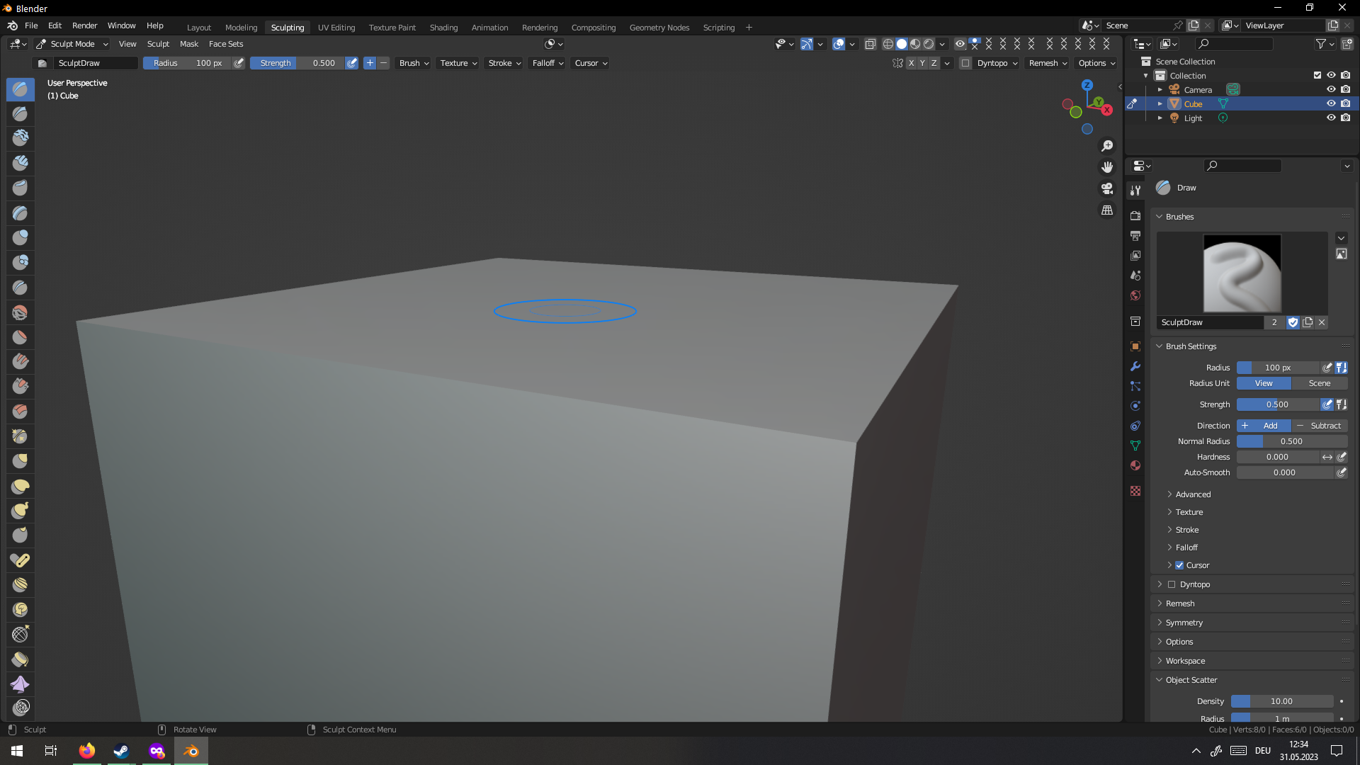The width and height of the screenshot is (1360, 765).
Task: Click the Add direction button
Action: tap(1264, 426)
